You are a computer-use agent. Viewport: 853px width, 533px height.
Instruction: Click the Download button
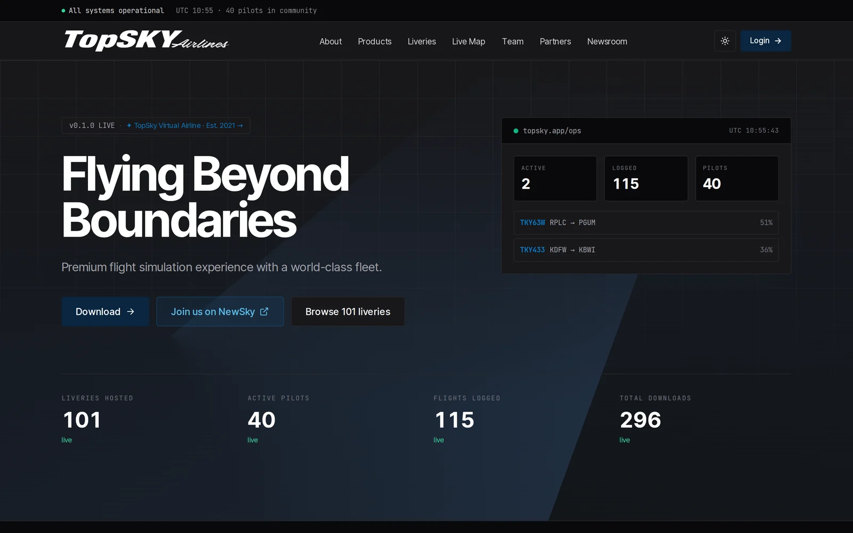point(105,312)
